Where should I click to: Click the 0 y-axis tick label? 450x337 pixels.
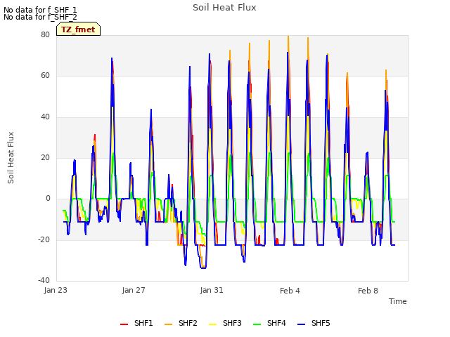click(48, 198)
